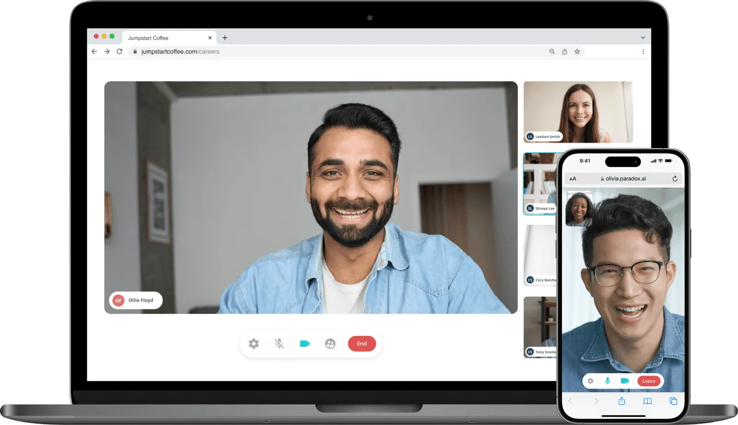The image size is (738, 425).
Task: Show open tabs in phone browser
Action: click(x=673, y=401)
